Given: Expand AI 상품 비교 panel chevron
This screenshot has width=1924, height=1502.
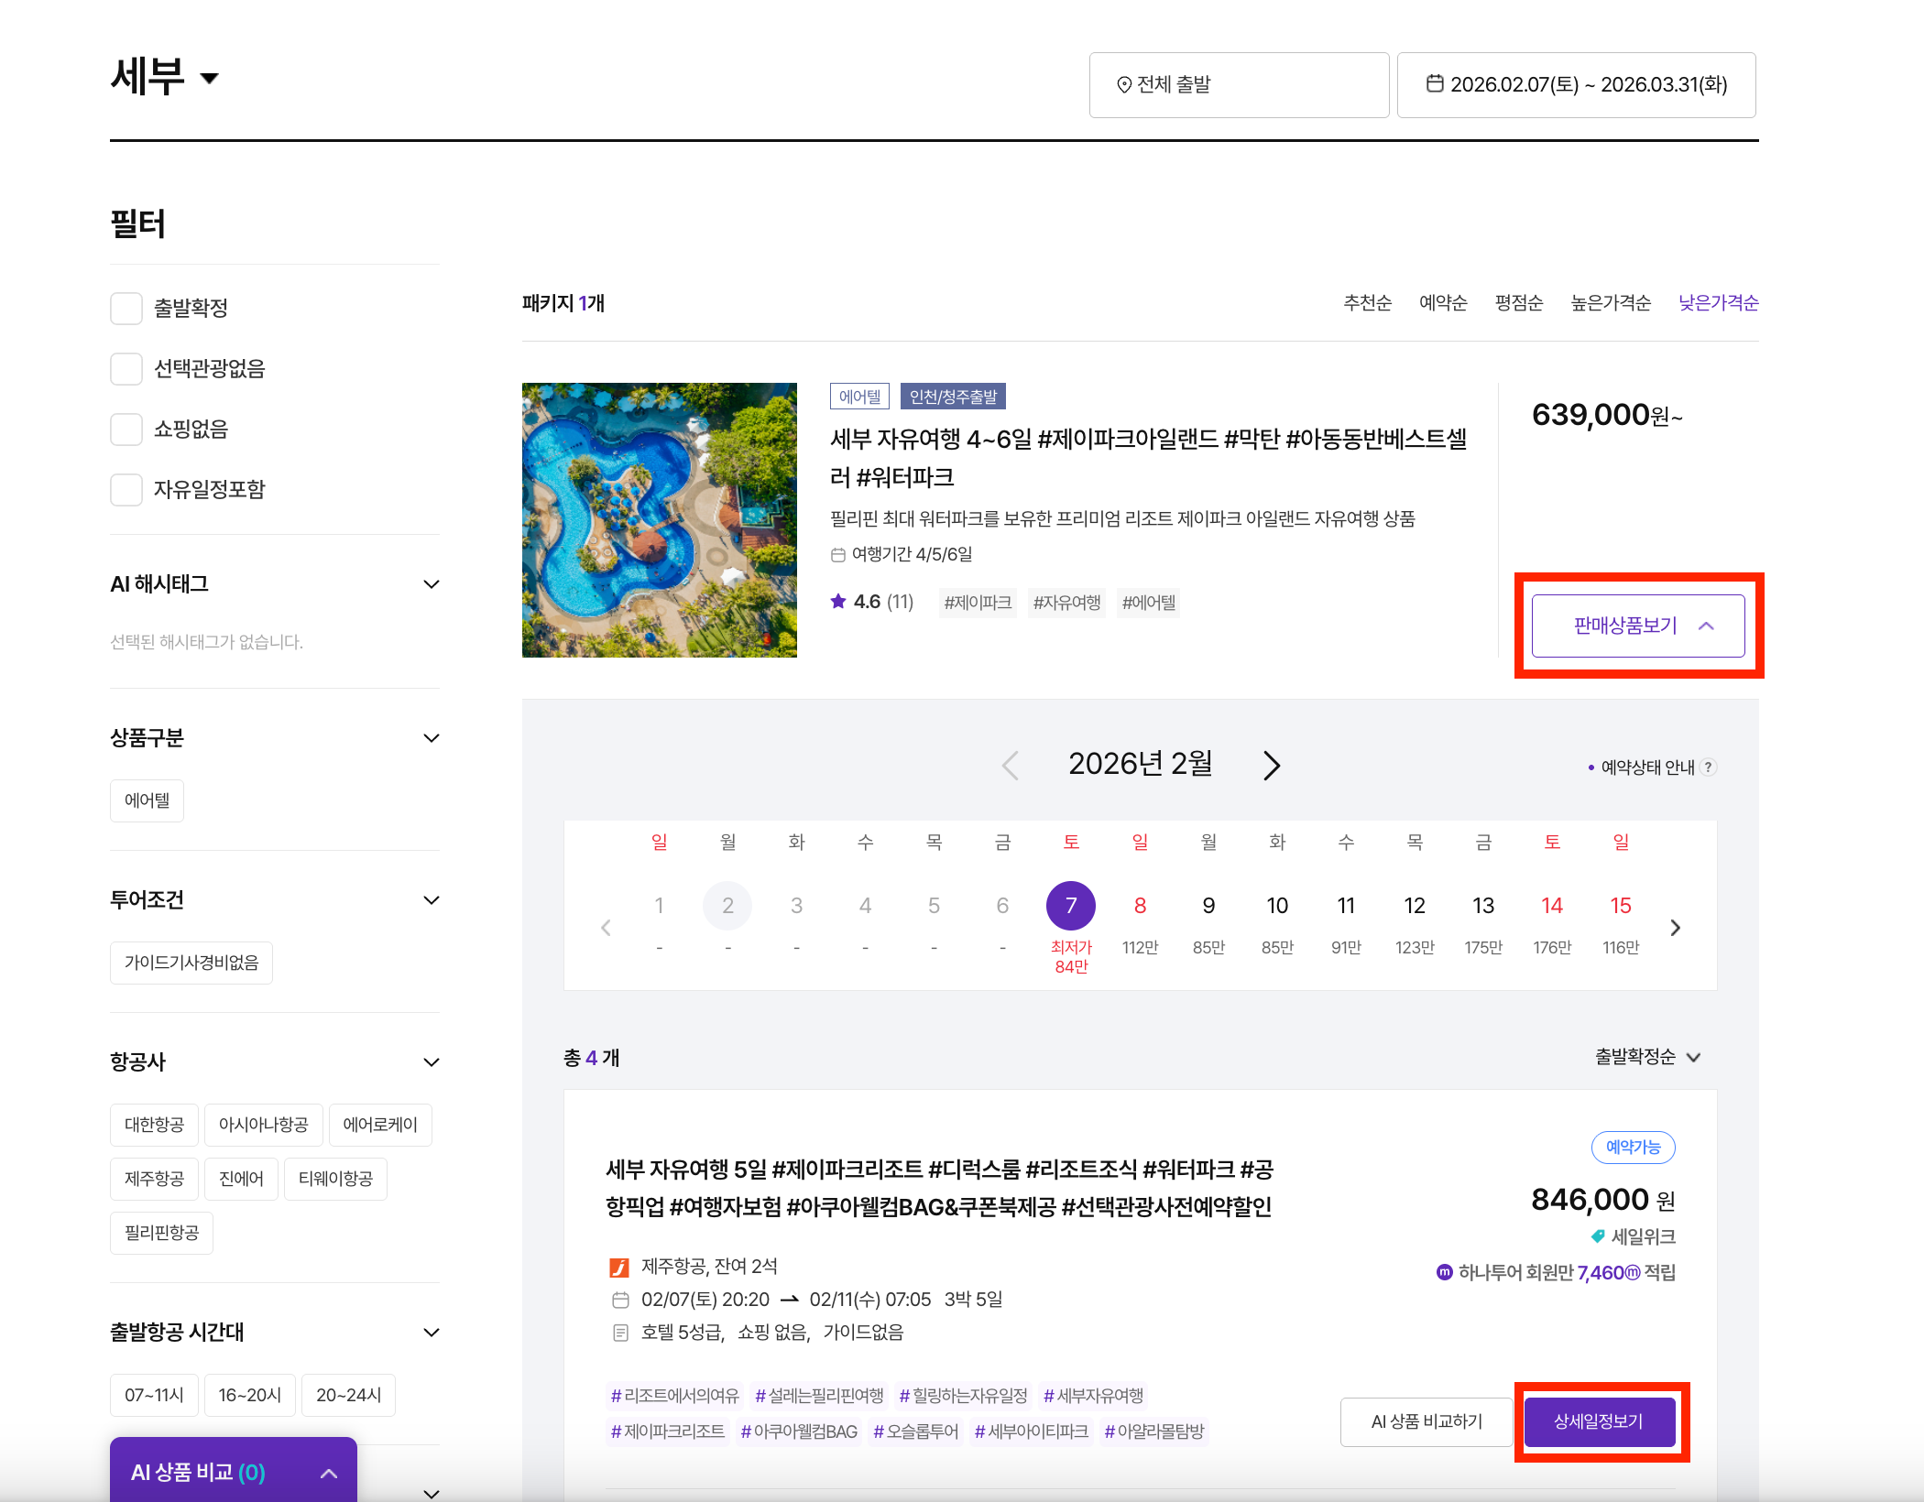Looking at the screenshot, I should (x=329, y=1474).
